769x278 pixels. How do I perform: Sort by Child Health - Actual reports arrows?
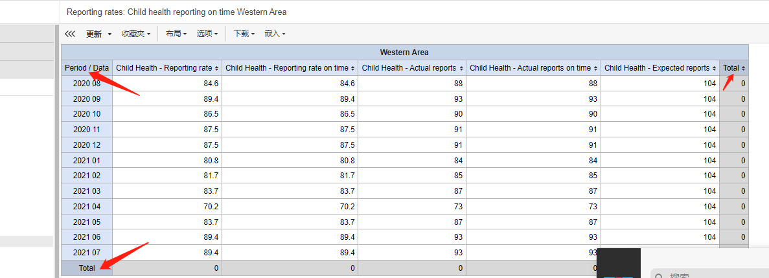(x=461, y=68)
